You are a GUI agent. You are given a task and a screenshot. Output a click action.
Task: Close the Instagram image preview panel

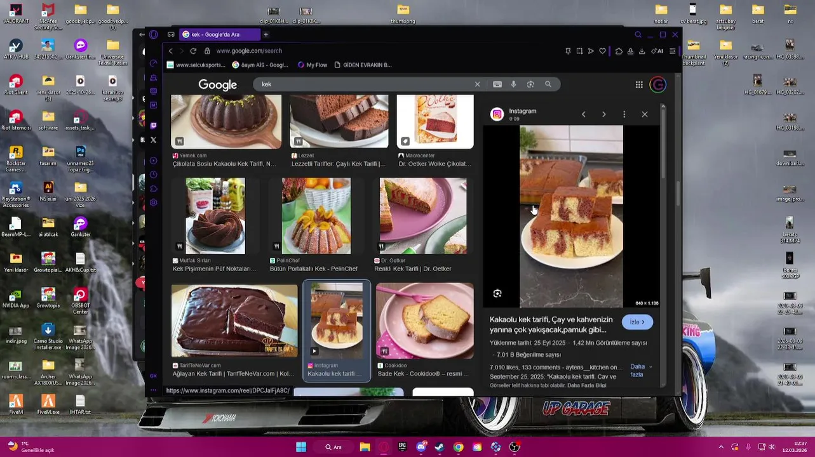coord(645,114)
